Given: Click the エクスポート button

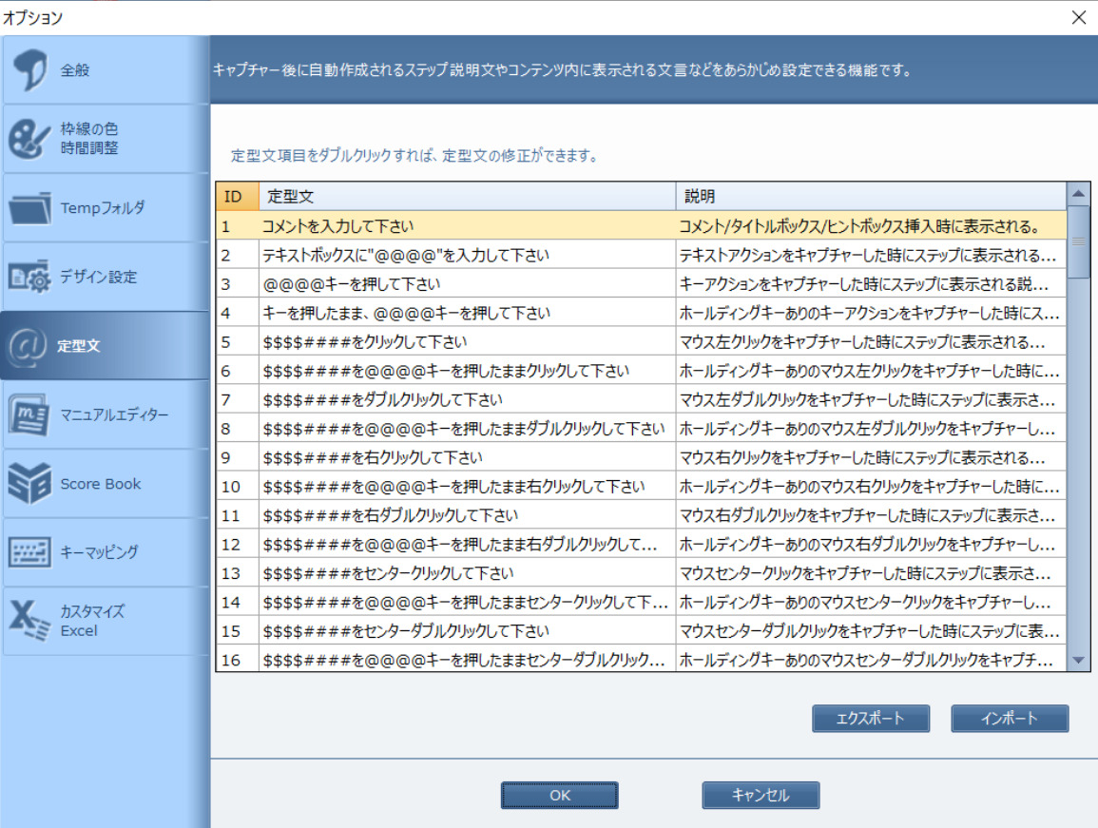Looking at the screenshot, I should pos(870,719).
